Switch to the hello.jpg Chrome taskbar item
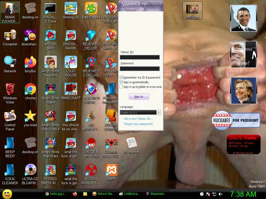This screenshot has width=266, height=199. pyautogui.click(x=56, y=194)
